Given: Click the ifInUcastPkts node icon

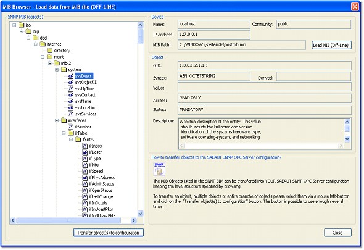Looking at the screenshot, I should coord(85,209).
